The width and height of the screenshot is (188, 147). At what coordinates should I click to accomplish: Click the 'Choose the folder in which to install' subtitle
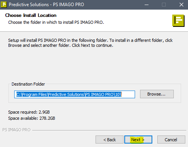pyautogui.click(x=56, y=22)
